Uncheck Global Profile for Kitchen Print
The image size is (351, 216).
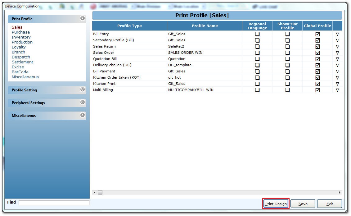(317, 84)
